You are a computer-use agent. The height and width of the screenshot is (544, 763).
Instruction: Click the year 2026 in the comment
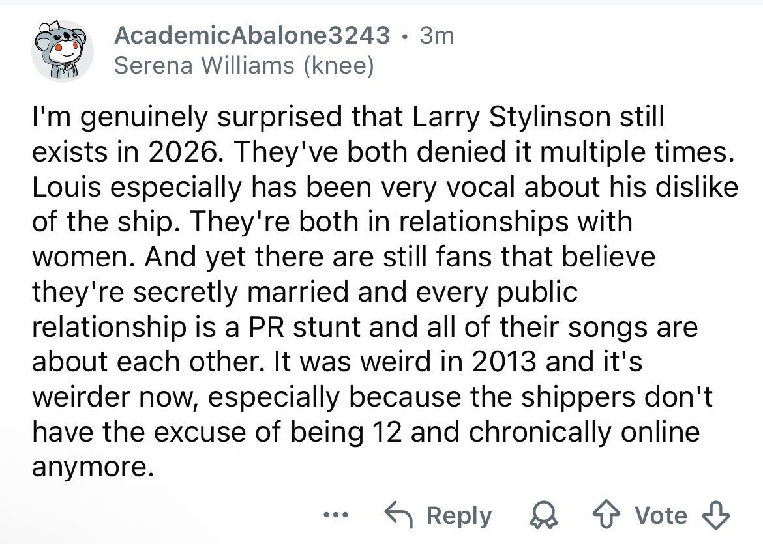[x=180, y=152]
